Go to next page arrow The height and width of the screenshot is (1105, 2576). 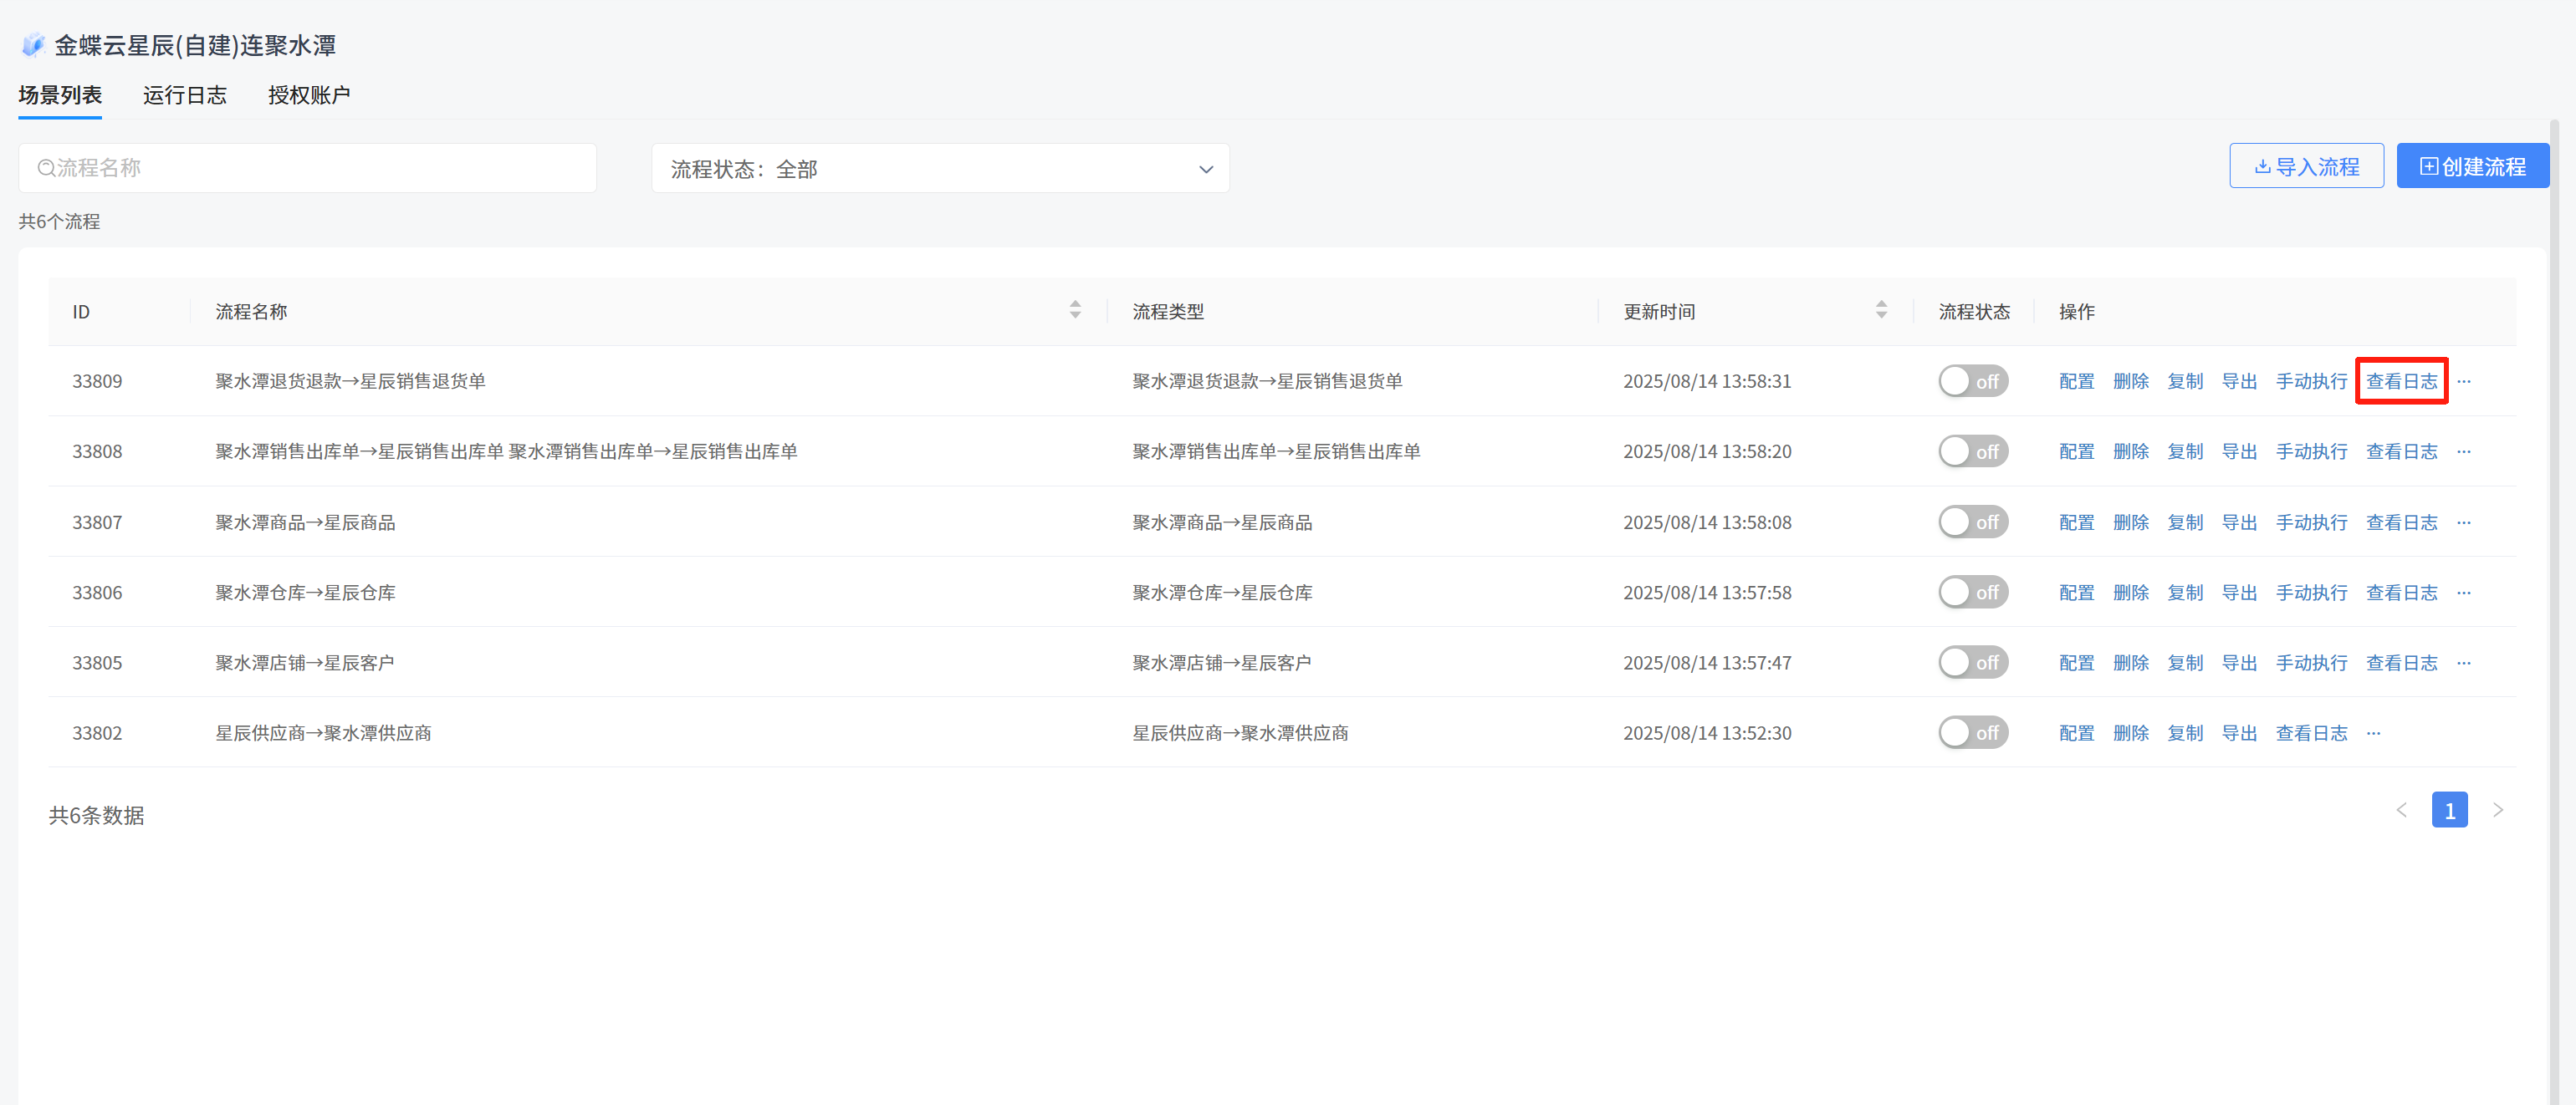[x=2498, y=810]
